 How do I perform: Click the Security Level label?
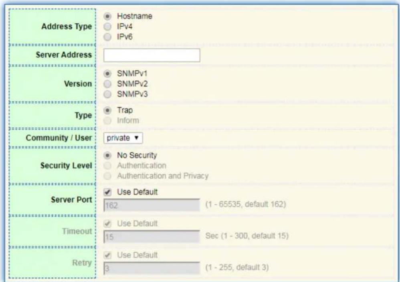pyautogui.click(x=66, y=166)
